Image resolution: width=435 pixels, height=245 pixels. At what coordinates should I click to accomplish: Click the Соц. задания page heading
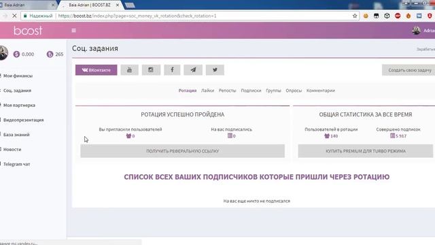coord(95,48)
